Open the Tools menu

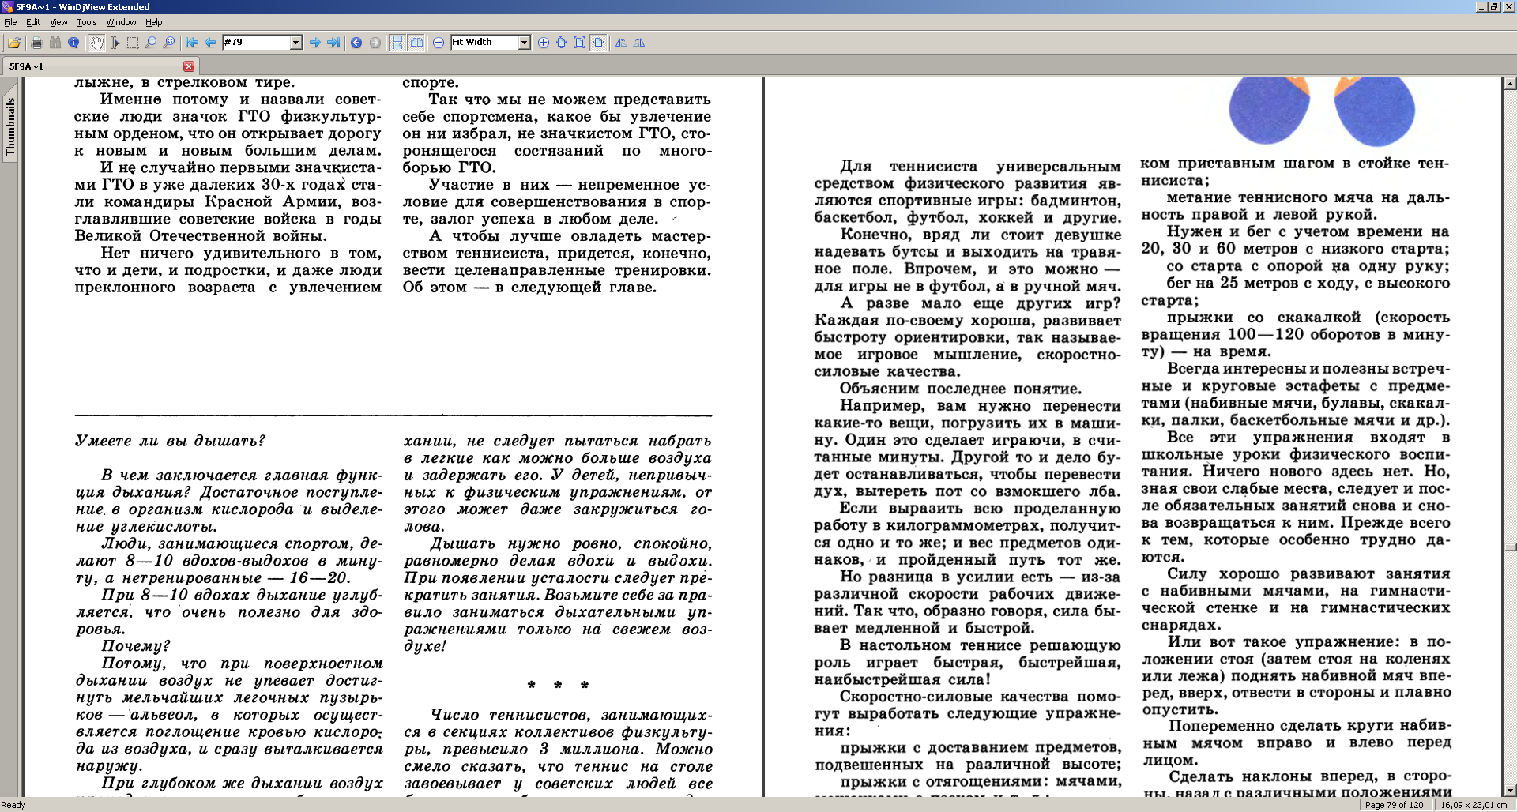(87, 22)
